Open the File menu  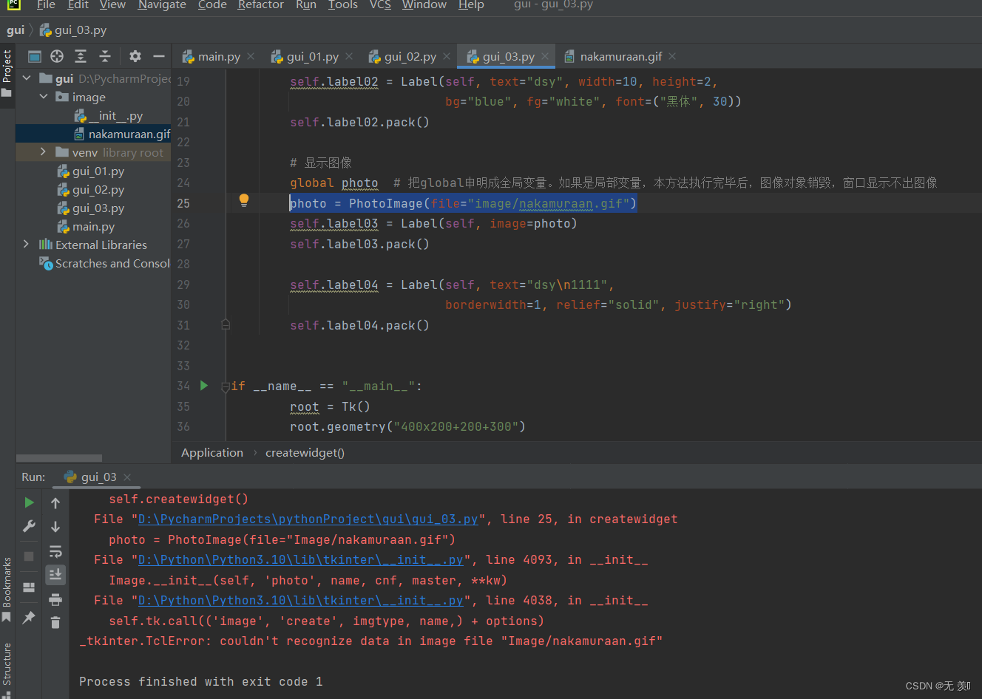pyautogui.click(x=46, y=5)
